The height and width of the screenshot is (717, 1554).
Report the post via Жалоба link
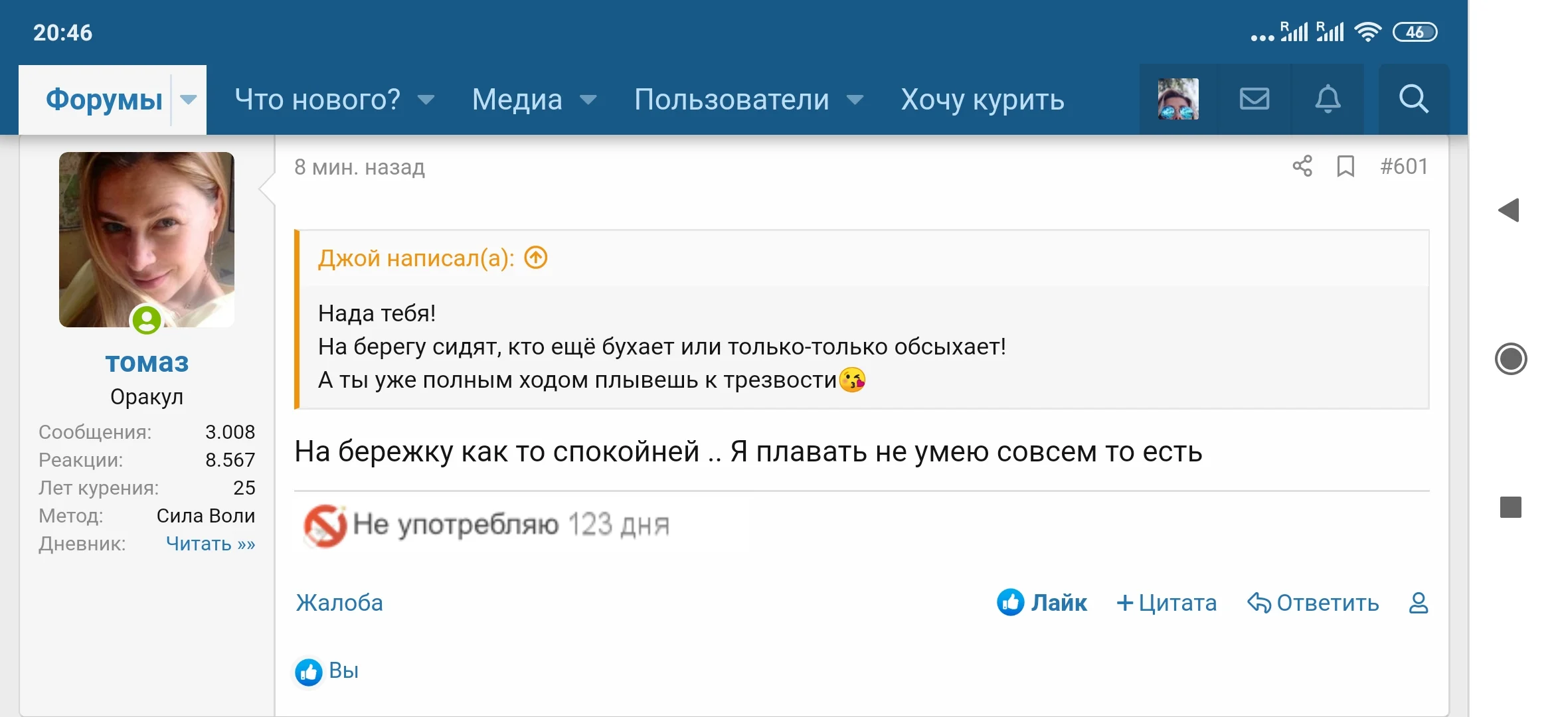339,603
